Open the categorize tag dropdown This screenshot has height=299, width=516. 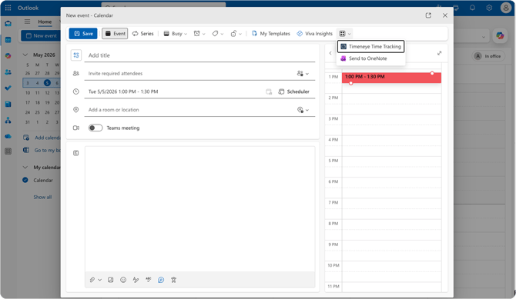coord(217,34)
